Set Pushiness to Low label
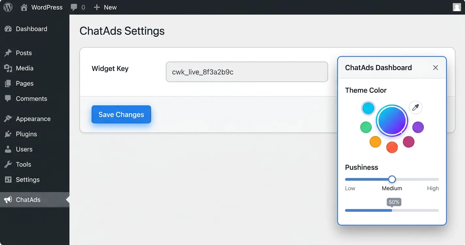 pyautogui.click(x=350, y=188)
